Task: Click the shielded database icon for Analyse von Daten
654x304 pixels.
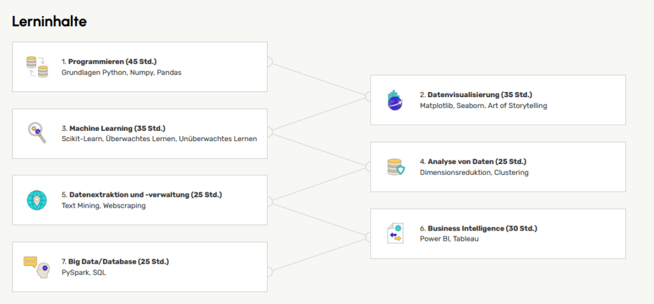Action: point(395,167)
